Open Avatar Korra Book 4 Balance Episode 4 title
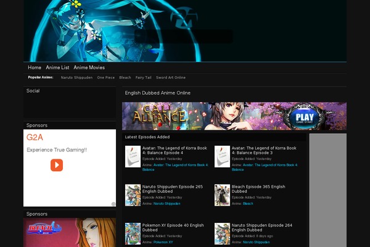 [x=175, y=150]
